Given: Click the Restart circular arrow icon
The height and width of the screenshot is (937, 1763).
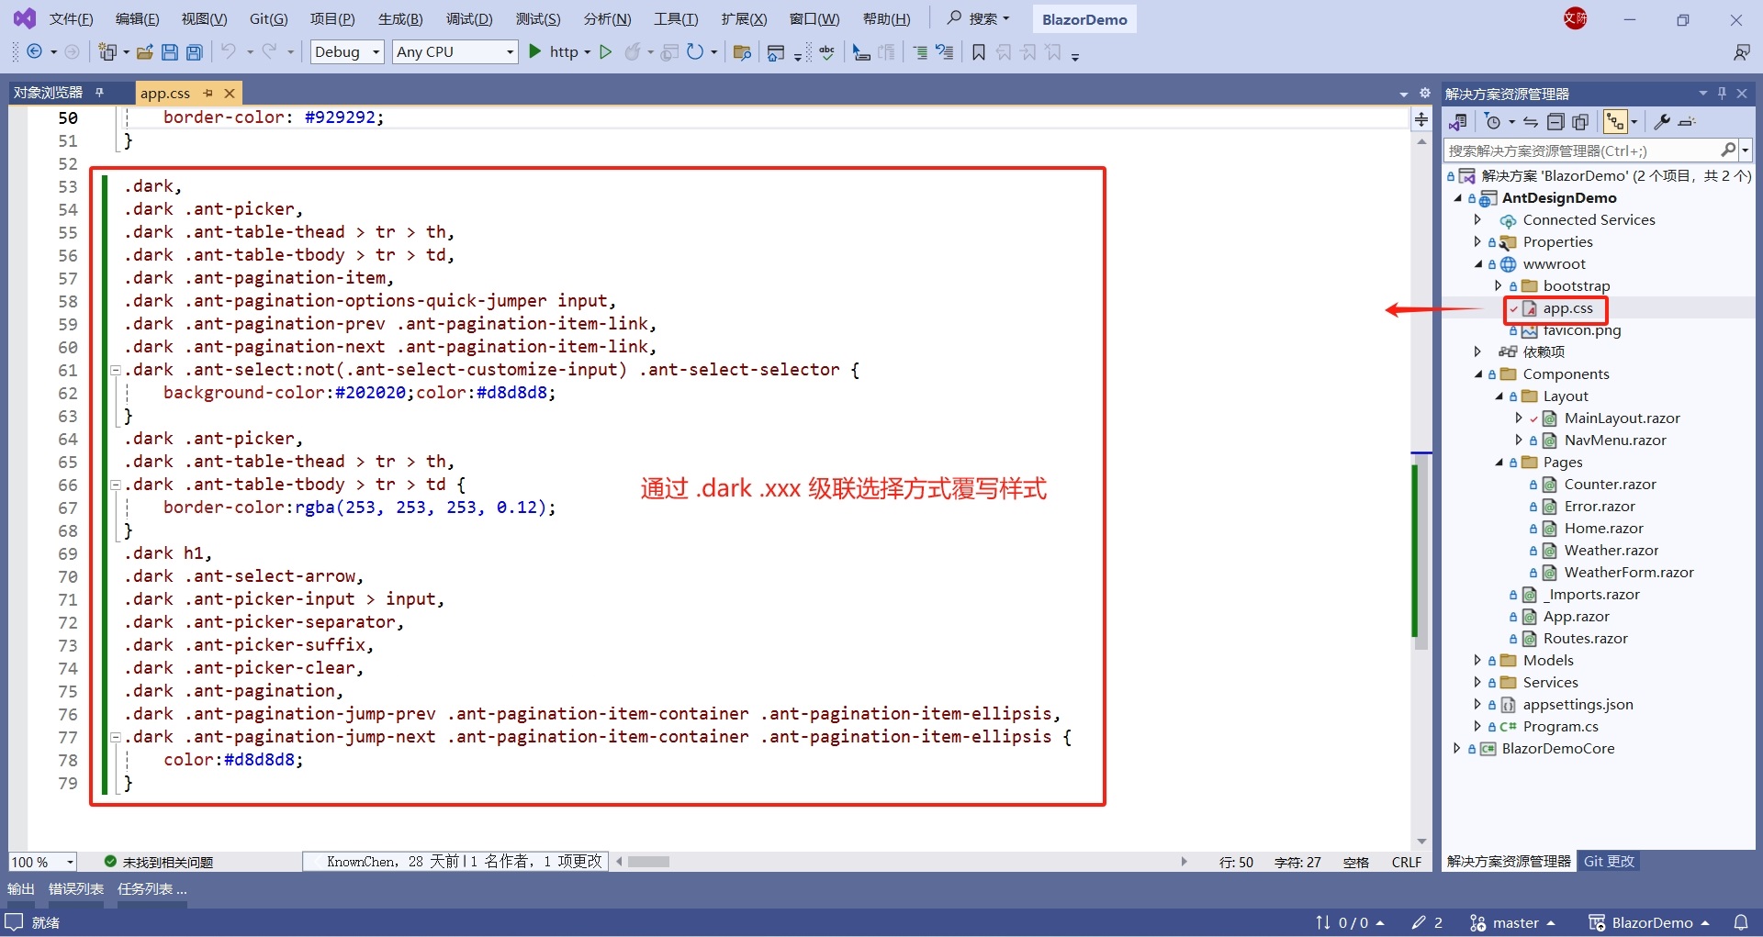Looking at the screenshot, I should point(695,52).
